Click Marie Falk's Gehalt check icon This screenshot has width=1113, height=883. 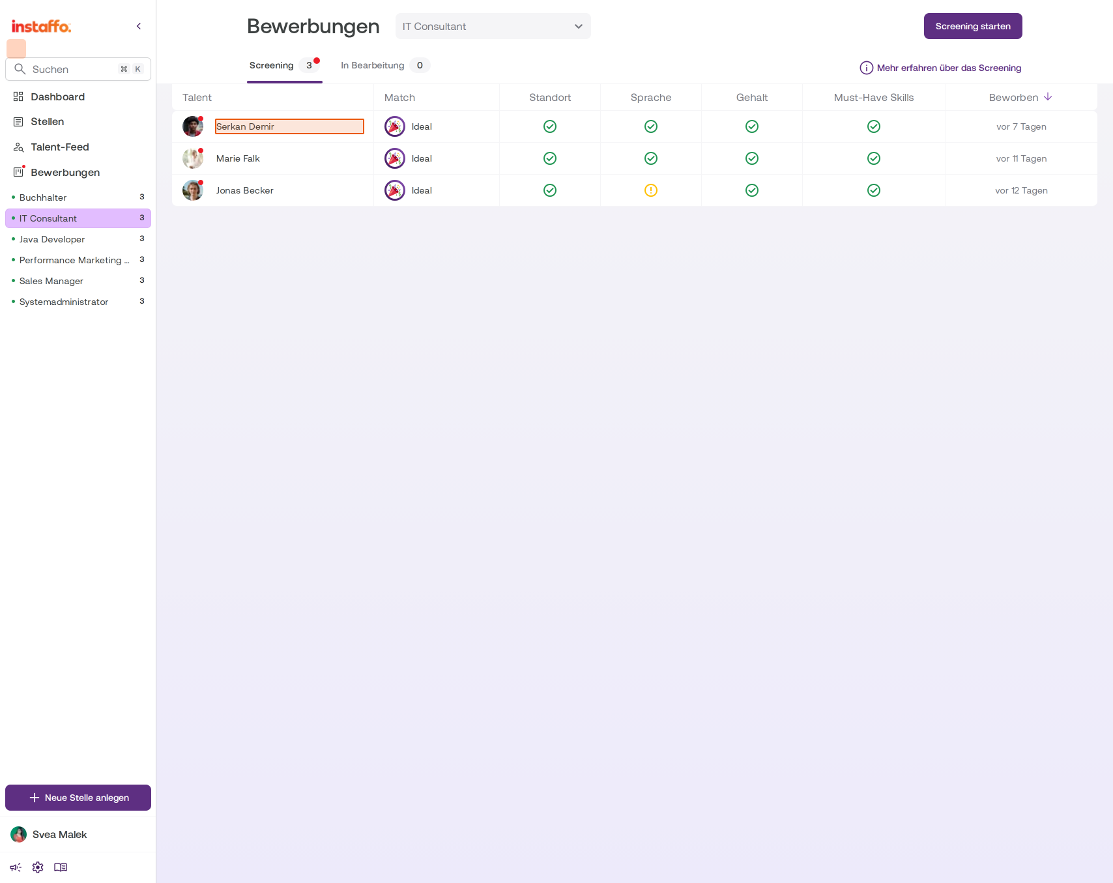[x=752, y=158]
